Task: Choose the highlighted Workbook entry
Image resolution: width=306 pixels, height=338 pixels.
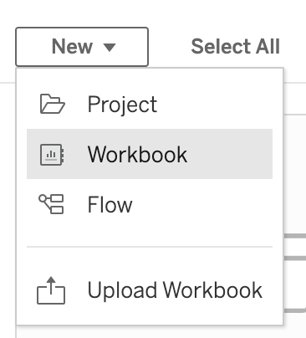Action: point(150,154)
